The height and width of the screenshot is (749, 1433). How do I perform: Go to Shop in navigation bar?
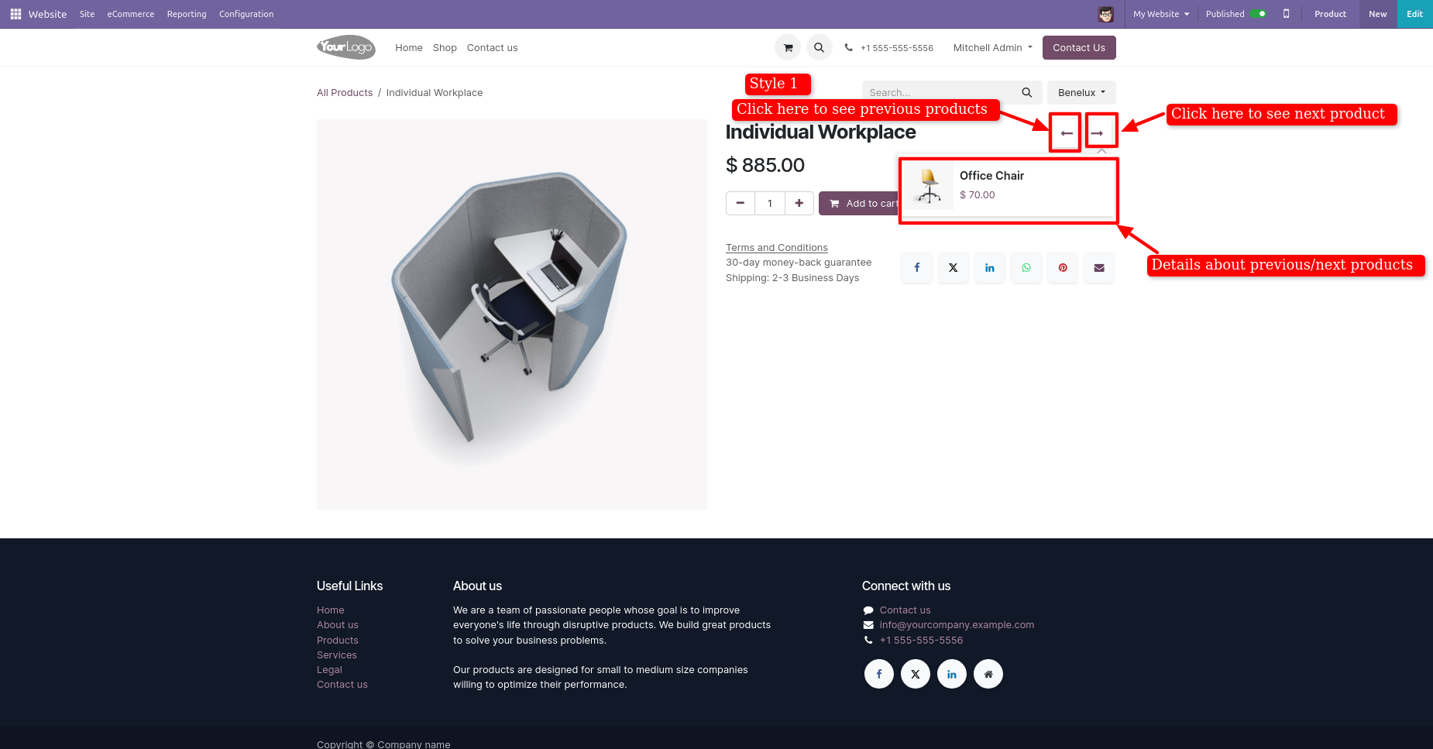(445, 47)
